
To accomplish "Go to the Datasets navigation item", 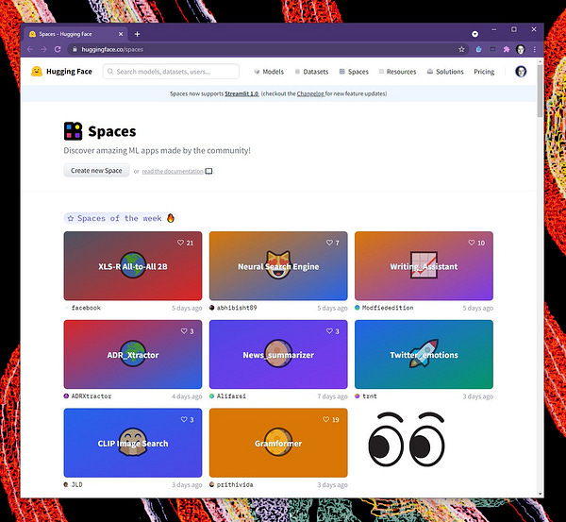I will (311, 72).
